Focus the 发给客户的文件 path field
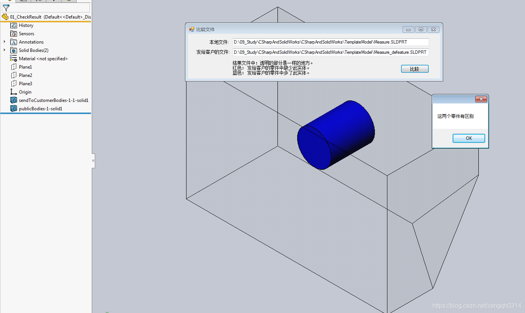This screenshot has width=525, height=313. [x=331, y=52]
